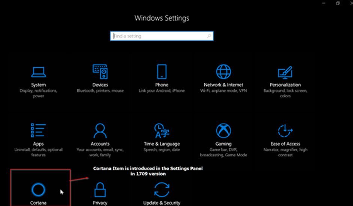Viewport: 353px width, 206px height.
Task: Click 'Narrator, magnifier, high contrast' description
Action: 285,152
